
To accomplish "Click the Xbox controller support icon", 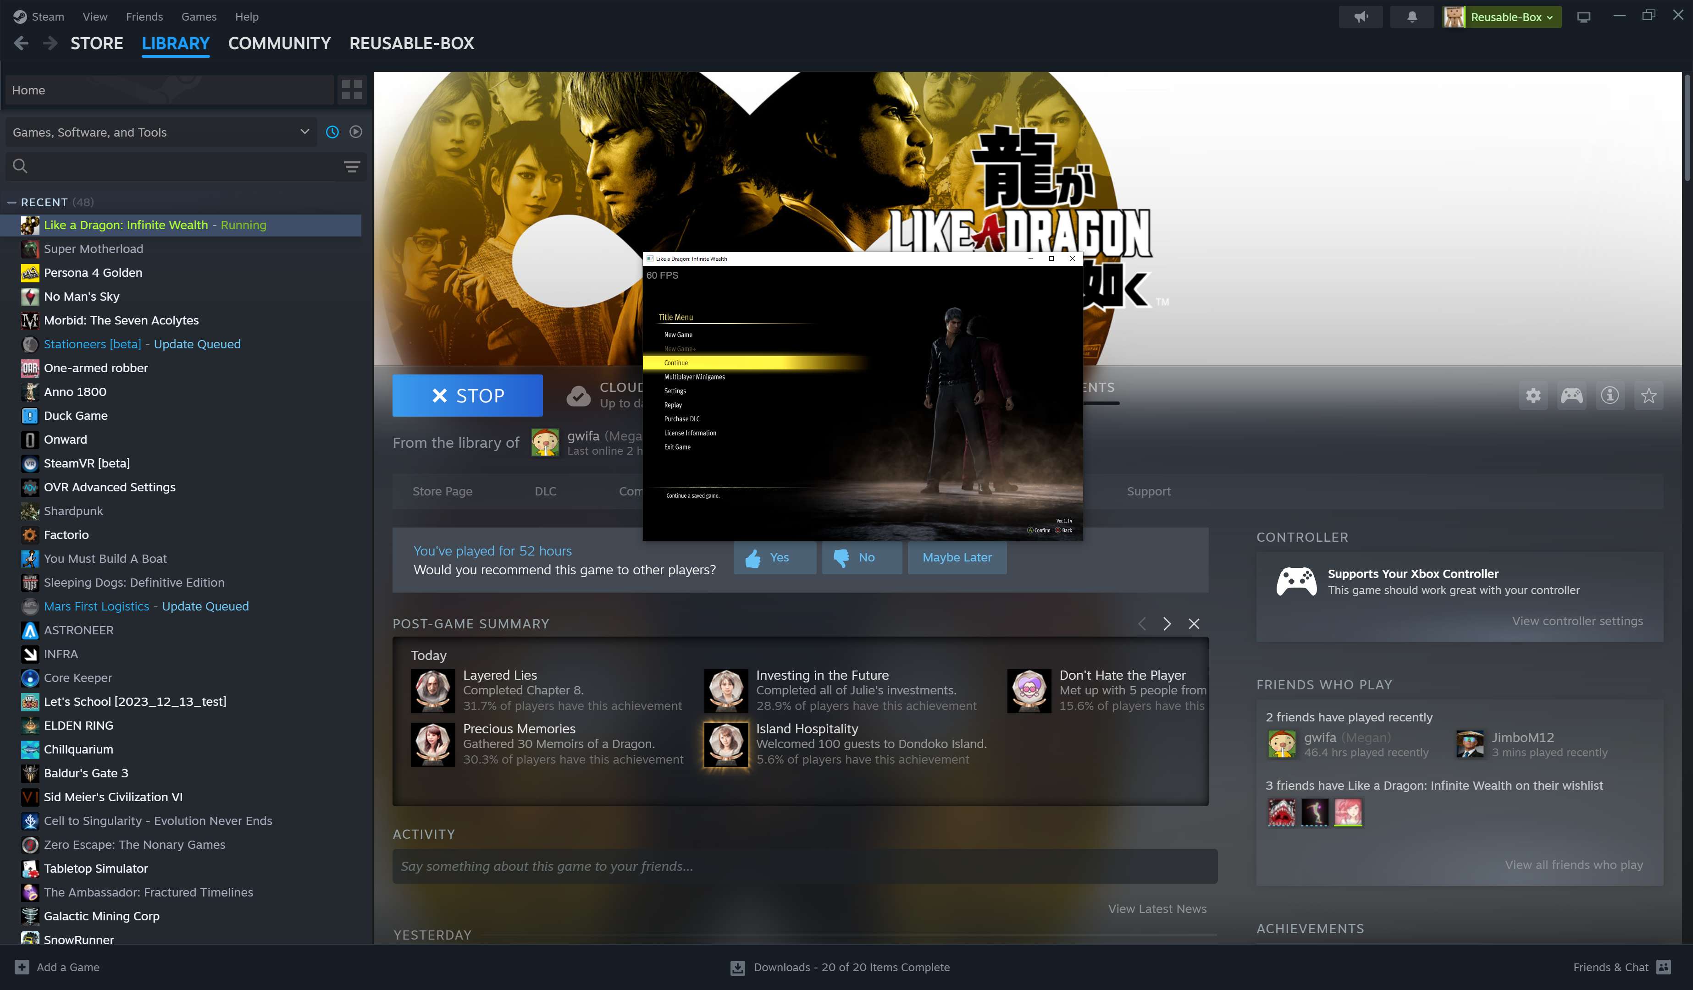I will (x=1297, y=582).
